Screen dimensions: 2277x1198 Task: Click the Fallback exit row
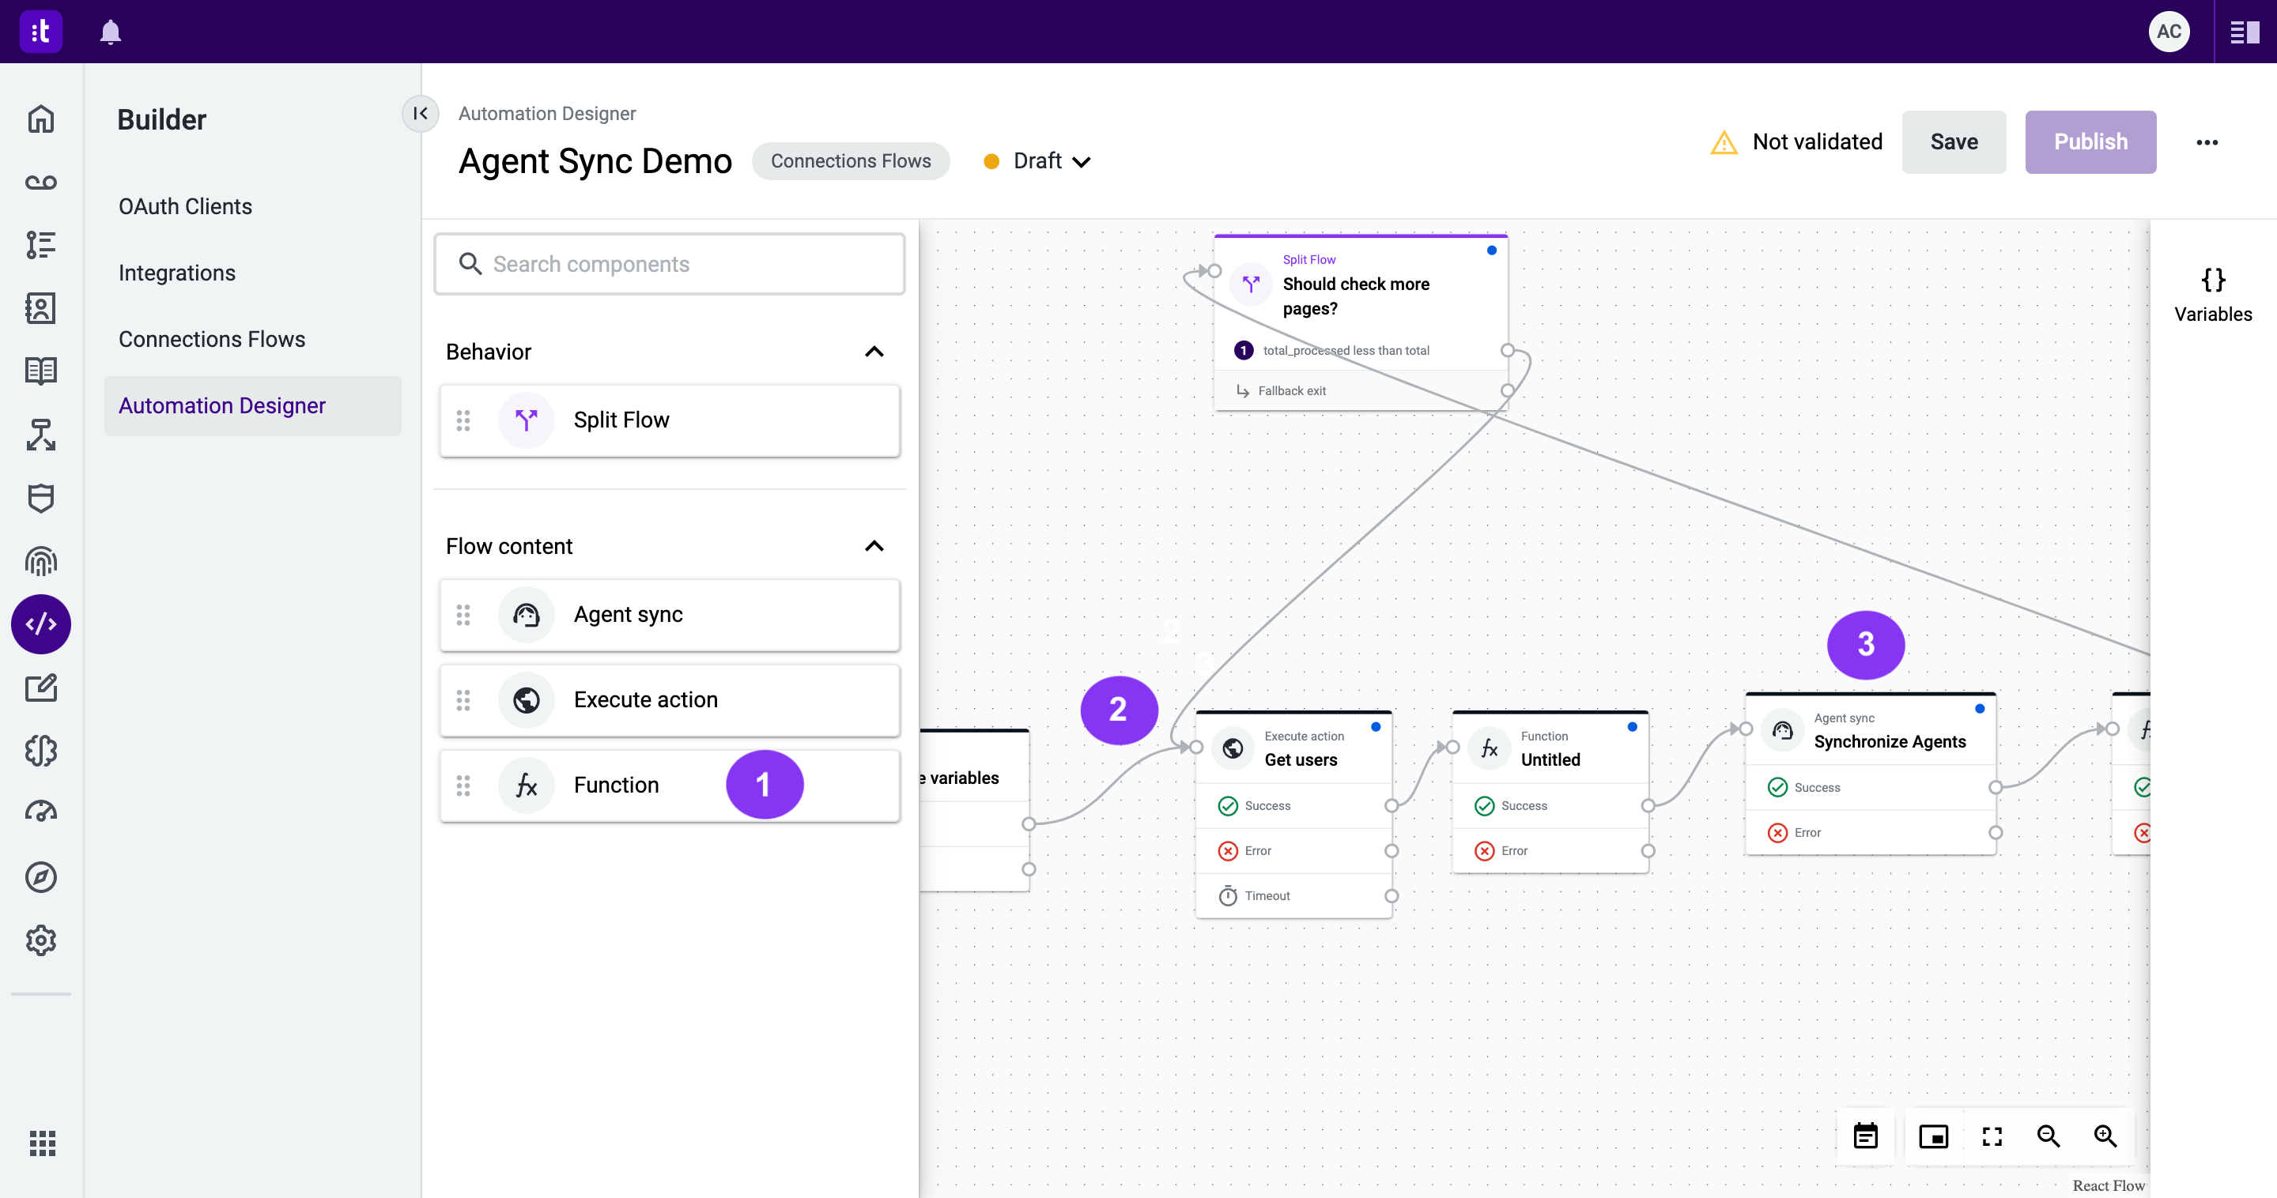pos(1361,390)
